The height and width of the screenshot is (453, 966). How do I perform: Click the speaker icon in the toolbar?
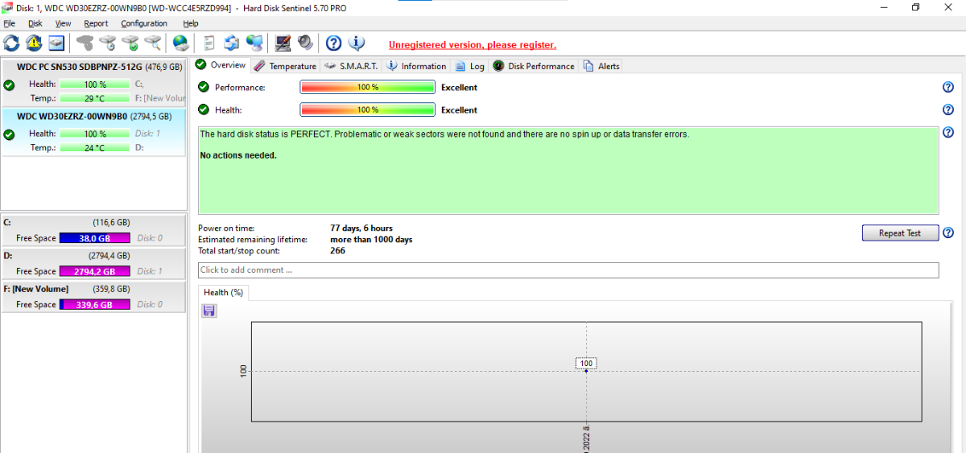[305, 43]
